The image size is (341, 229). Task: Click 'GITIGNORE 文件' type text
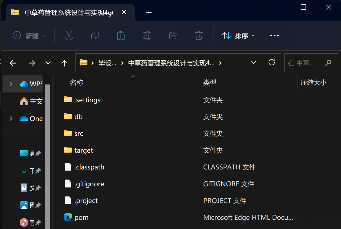pyautogui.click(x=229, y=184)
